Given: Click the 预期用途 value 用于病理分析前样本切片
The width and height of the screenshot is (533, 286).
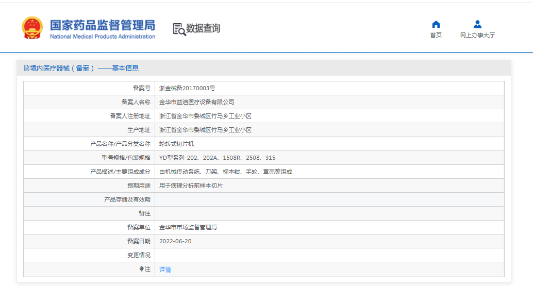Looking at the screenshot, I should coord(191,186).
